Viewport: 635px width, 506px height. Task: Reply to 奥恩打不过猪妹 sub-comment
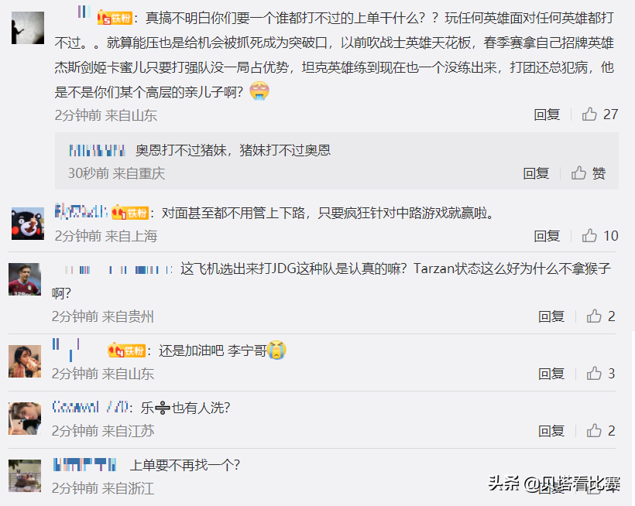coord(536,173)
